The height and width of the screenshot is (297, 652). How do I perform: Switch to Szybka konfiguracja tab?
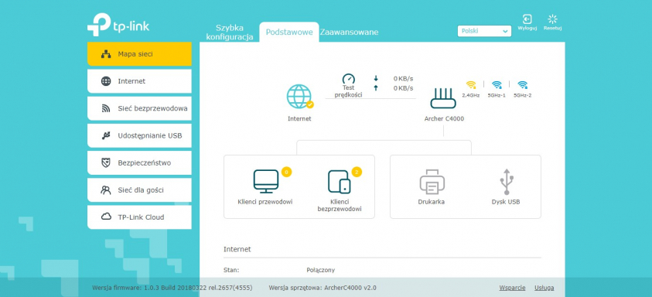230,32
